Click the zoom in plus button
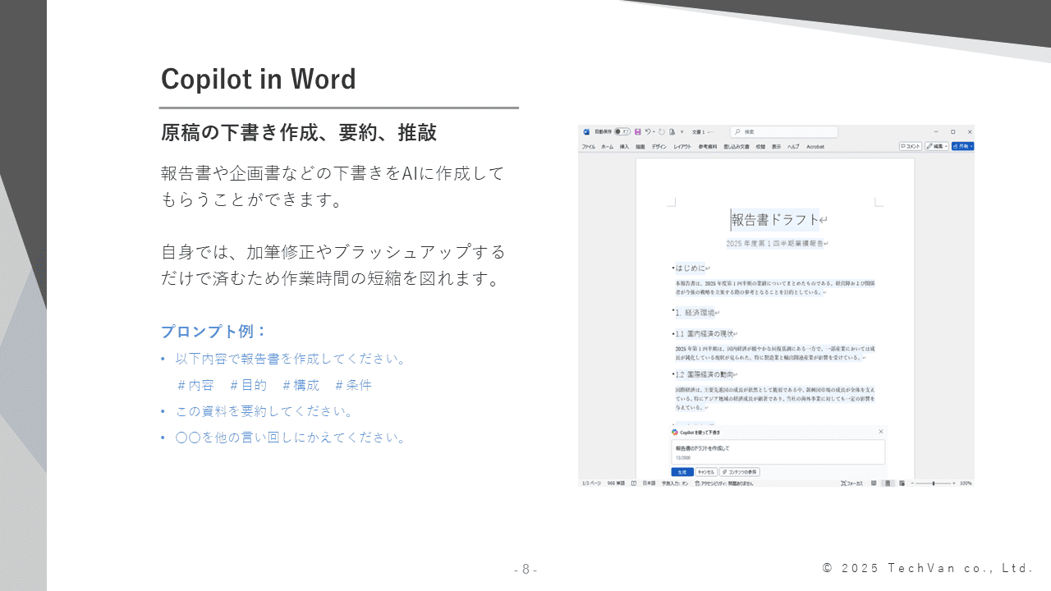The width and height of the screenshot is (1051, 591). [x=954, y=483]
